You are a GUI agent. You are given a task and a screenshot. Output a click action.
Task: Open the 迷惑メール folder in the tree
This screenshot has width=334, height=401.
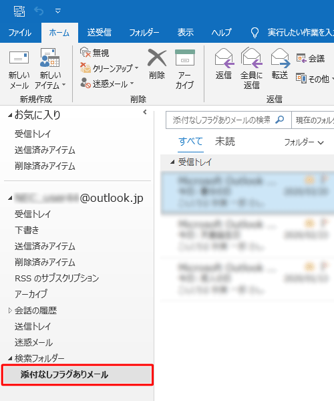[33, 342]
